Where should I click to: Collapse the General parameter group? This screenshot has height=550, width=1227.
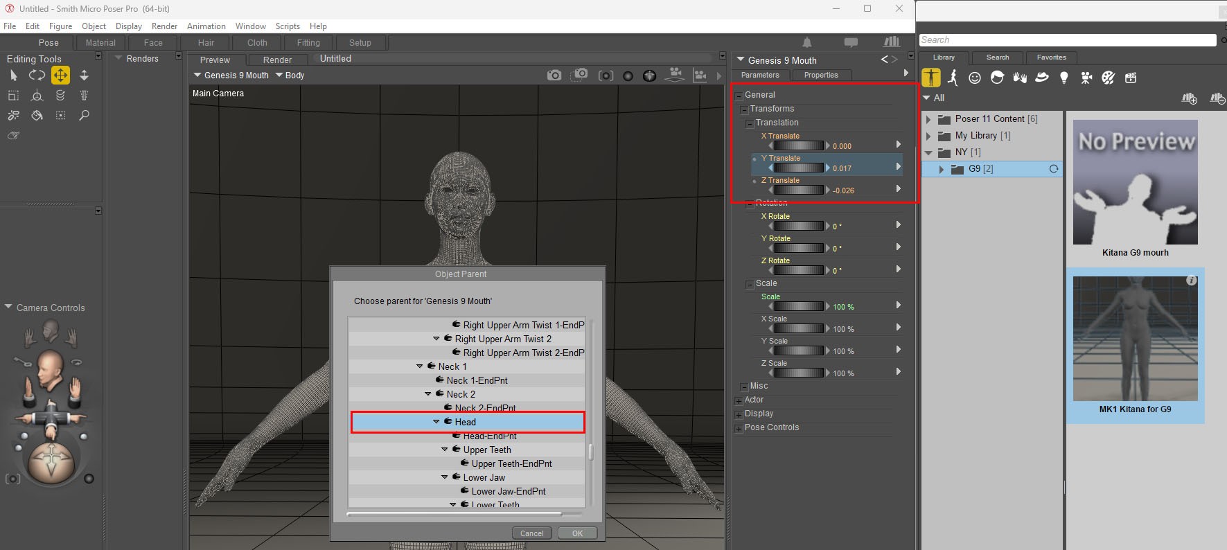739,96
